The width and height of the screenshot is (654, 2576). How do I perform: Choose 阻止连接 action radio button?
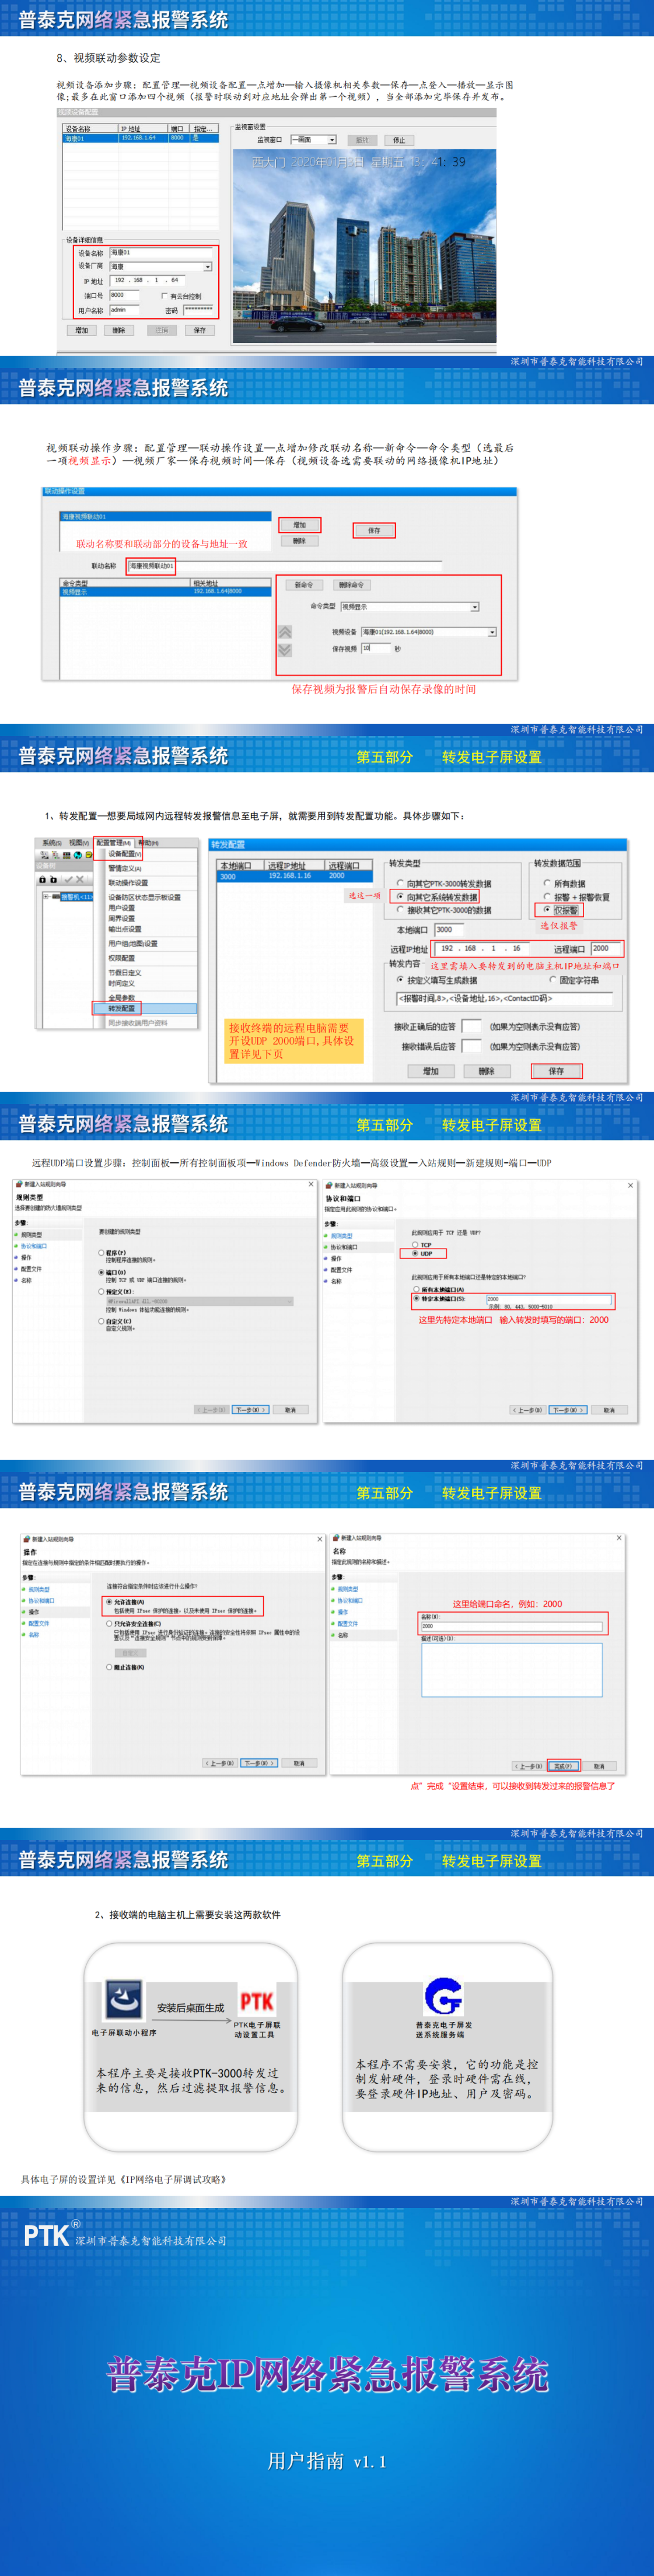click(x=109, y=1667)
